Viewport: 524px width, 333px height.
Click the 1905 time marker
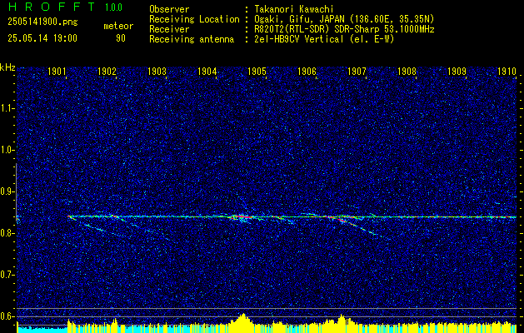click(x=257, y=71)
